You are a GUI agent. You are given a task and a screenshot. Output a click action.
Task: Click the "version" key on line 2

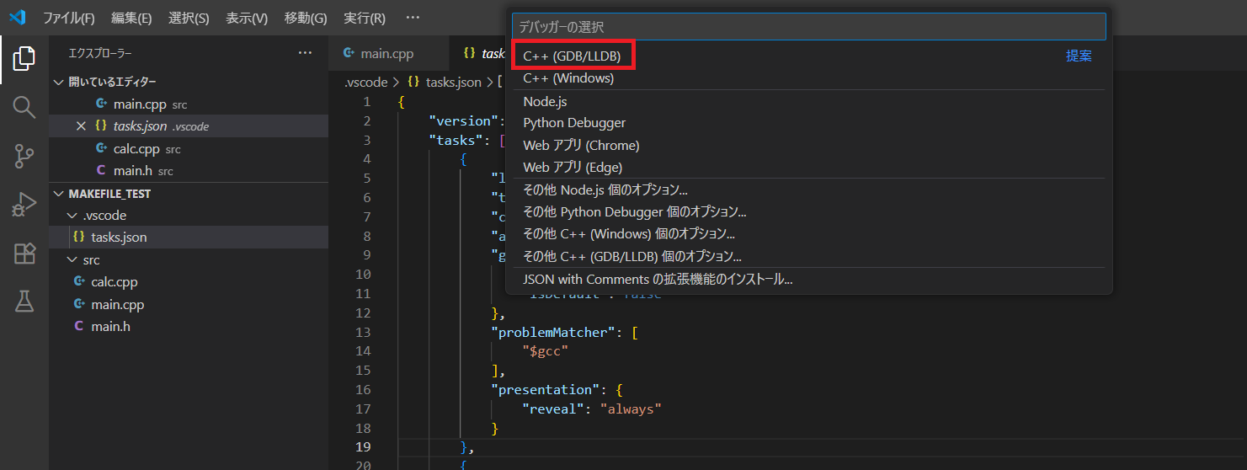point(466,120)
